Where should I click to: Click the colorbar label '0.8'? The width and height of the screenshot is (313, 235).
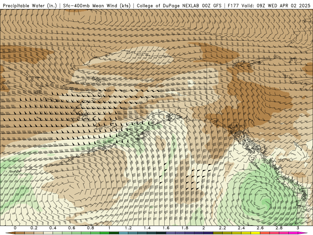[x=90, y=228]
